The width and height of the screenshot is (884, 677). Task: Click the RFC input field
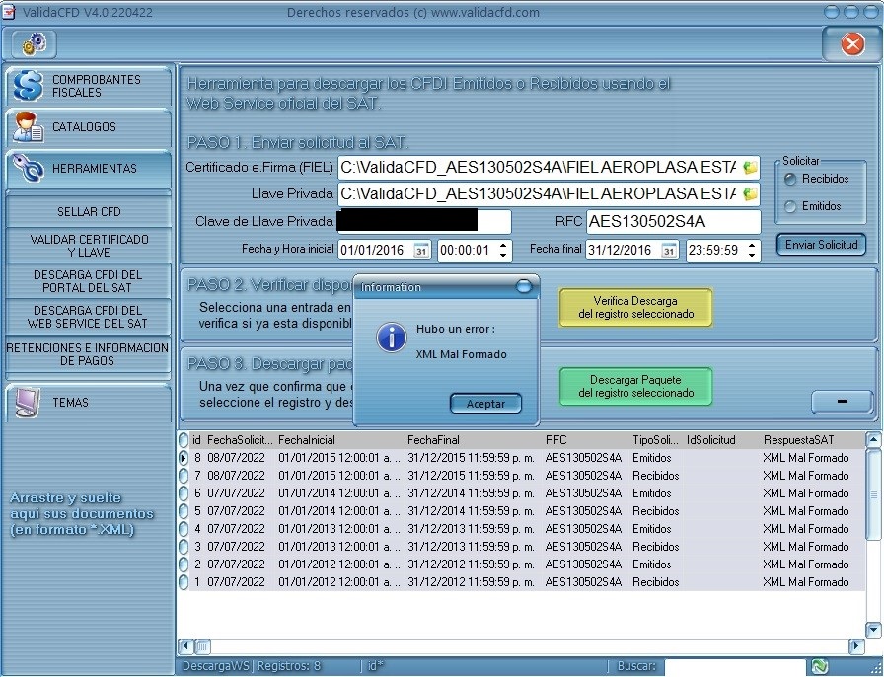(x=673, y=222)
